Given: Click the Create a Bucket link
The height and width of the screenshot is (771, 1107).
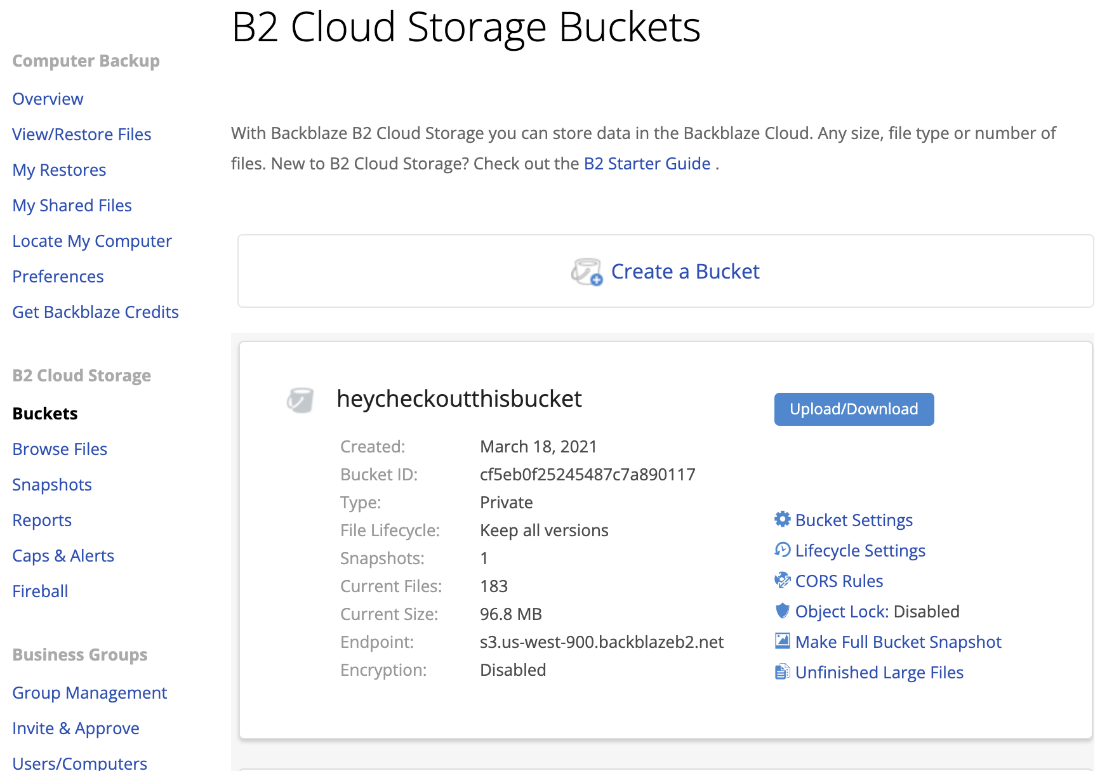Looking at the screenshot, I should 685,272.
